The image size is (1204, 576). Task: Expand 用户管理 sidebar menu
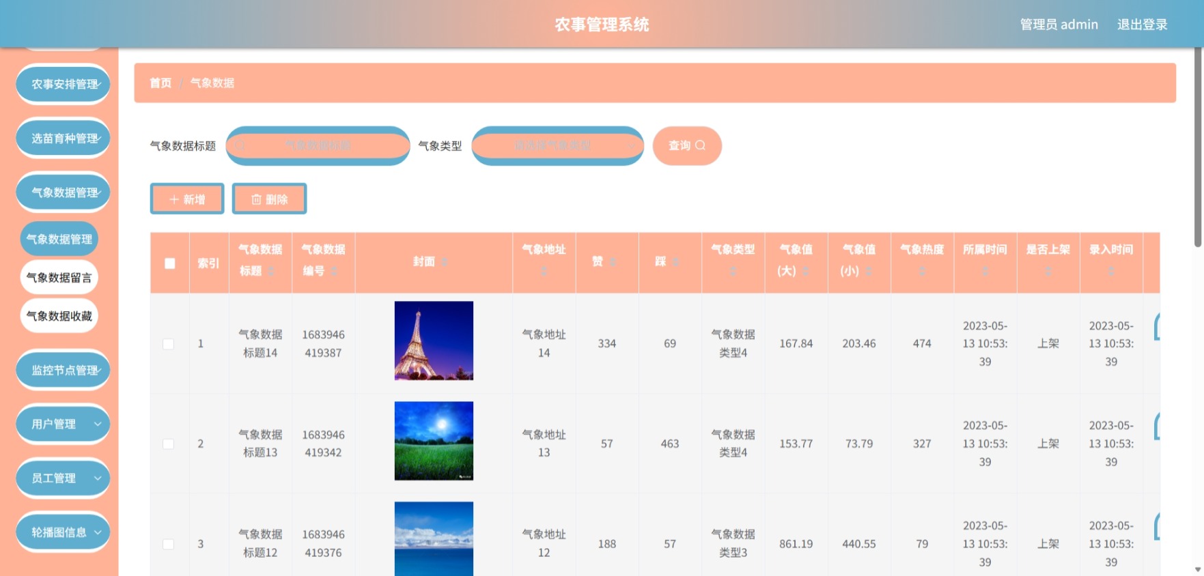pyautogui.click(x=63, y=424)
